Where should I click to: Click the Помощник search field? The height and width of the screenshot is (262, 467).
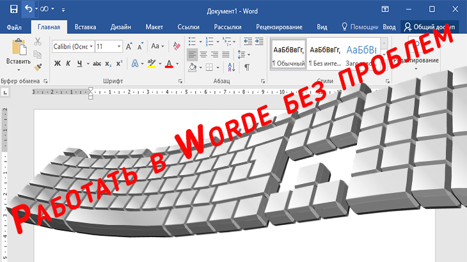click(x=360, y=27)
